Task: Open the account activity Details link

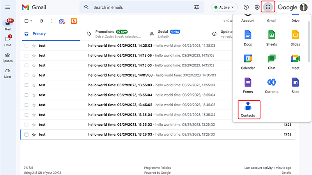Action: [x=286, y=173]
